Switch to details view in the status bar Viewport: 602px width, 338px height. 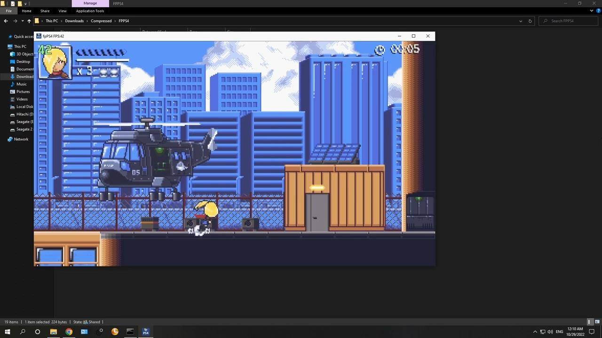(589, 322)
